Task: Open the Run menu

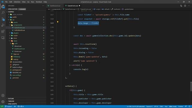Action: 33,2
